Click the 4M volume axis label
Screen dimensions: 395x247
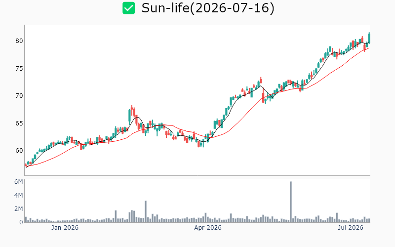[x=18, y=195]
